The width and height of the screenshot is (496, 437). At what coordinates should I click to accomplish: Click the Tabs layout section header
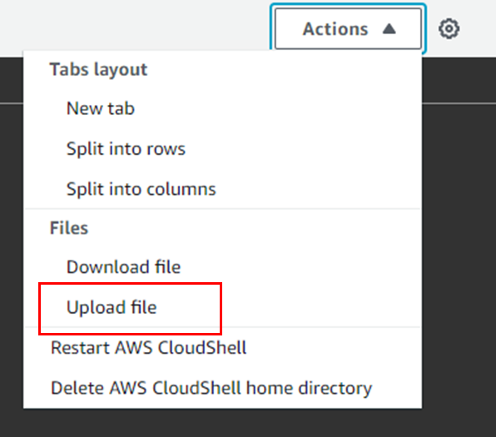98,69
